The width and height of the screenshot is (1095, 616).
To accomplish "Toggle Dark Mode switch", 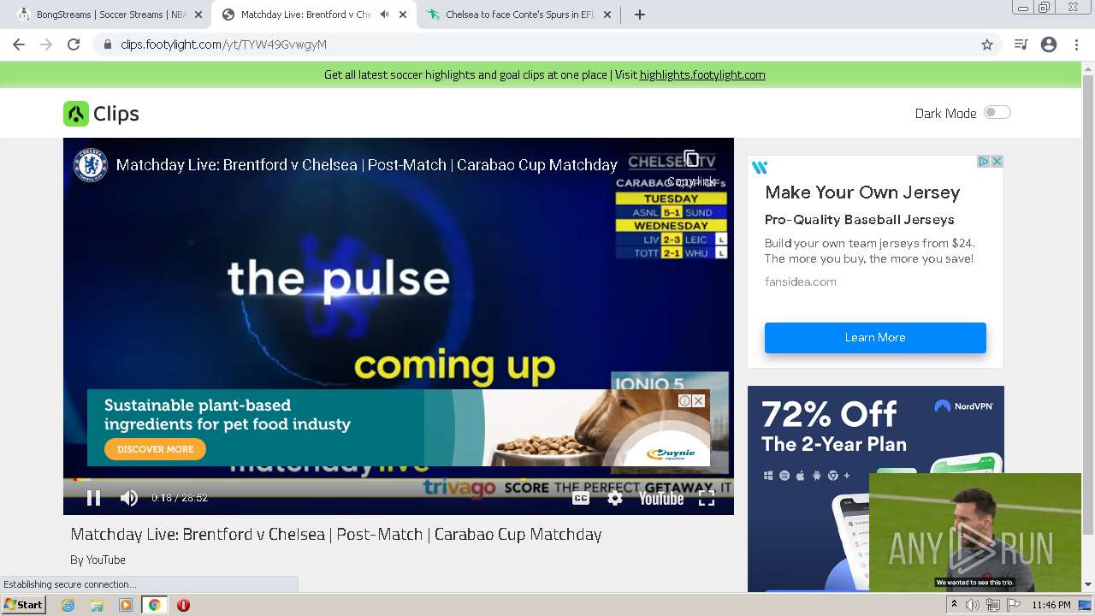I will [997, 112].
